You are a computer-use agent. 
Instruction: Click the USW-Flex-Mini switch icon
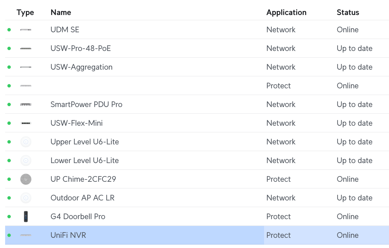pyautogui.click(x=26, y=123)
